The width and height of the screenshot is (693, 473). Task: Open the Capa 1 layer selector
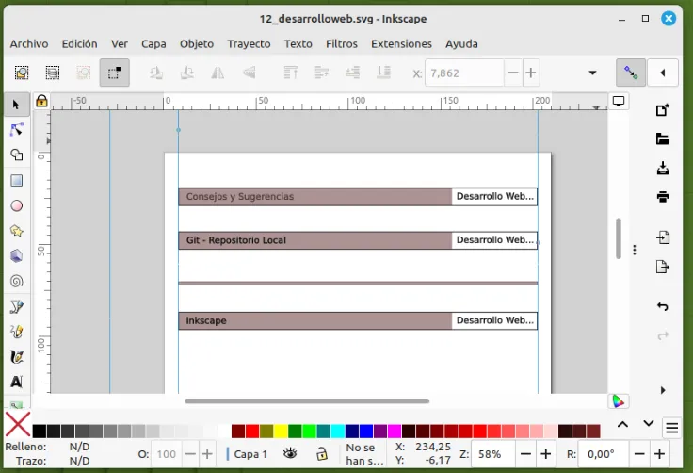(247, 454)
